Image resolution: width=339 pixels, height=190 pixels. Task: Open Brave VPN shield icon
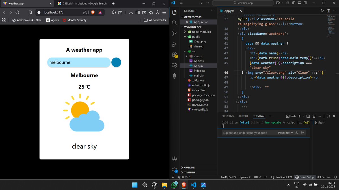coord(157,12)
